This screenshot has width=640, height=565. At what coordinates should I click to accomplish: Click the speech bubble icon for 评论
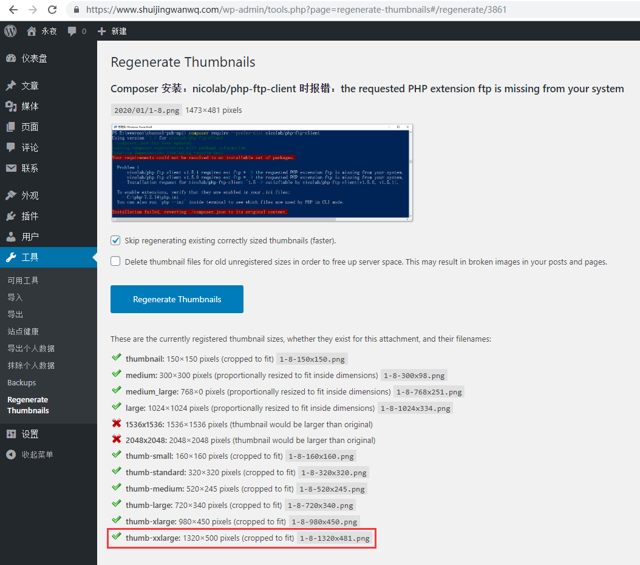(x=11, y=147)
